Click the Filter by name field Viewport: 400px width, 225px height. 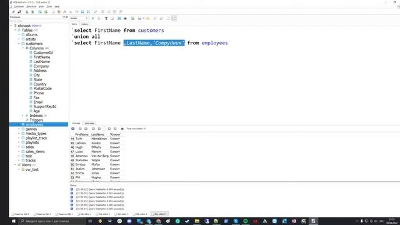(x=38, y=21)
